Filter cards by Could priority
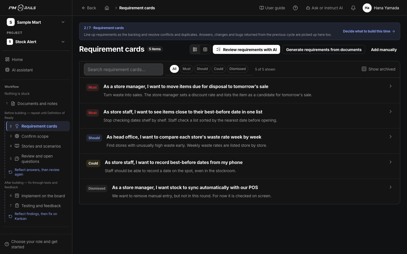 tap(218, 69)
